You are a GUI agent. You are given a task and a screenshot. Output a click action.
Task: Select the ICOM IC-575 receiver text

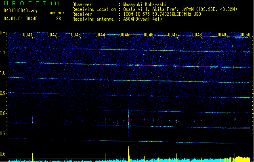coord(162,14)
